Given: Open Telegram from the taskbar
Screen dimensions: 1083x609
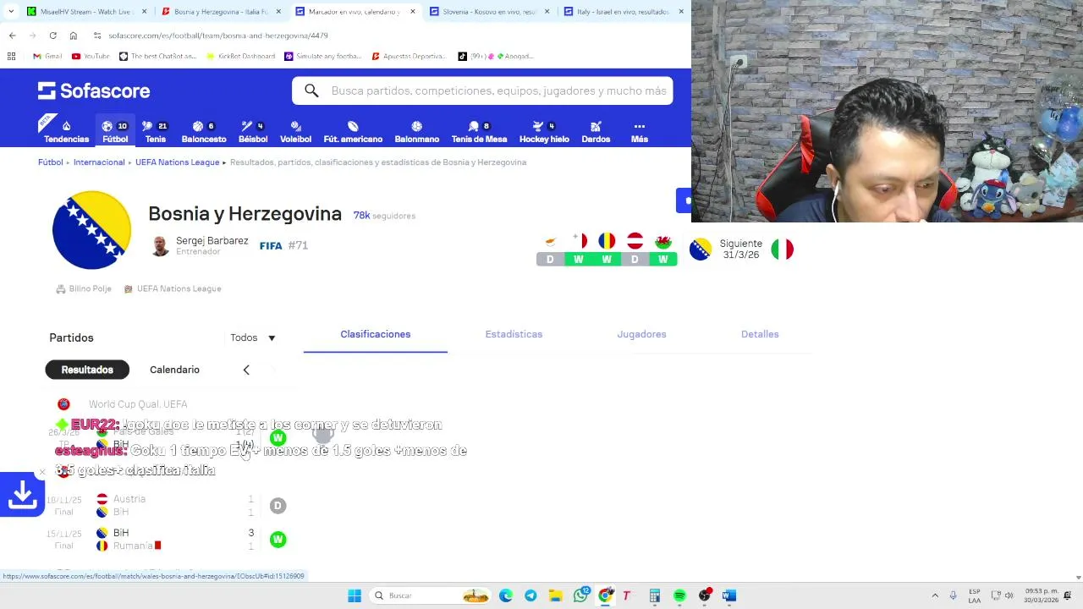Looking at the screenshot, I should click(x=531, y=595).
